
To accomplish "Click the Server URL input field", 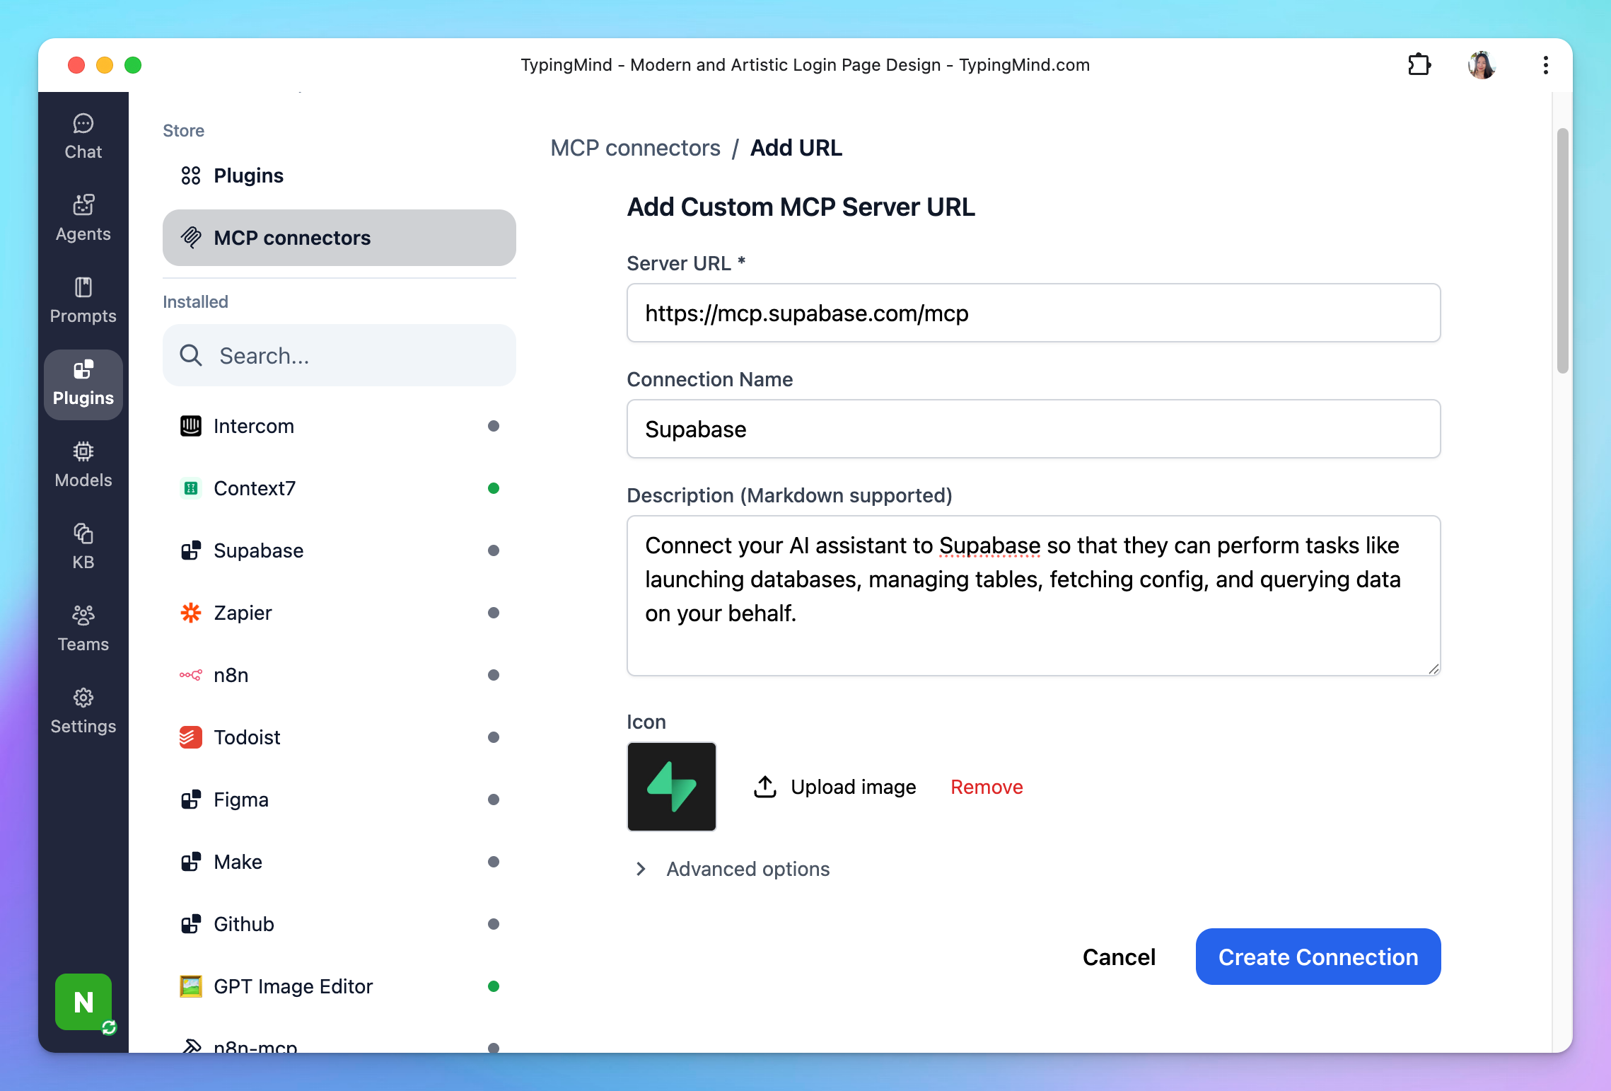I will 1033,313.
